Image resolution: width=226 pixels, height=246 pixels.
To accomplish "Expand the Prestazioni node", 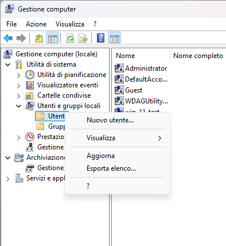I will coord(18,137).
